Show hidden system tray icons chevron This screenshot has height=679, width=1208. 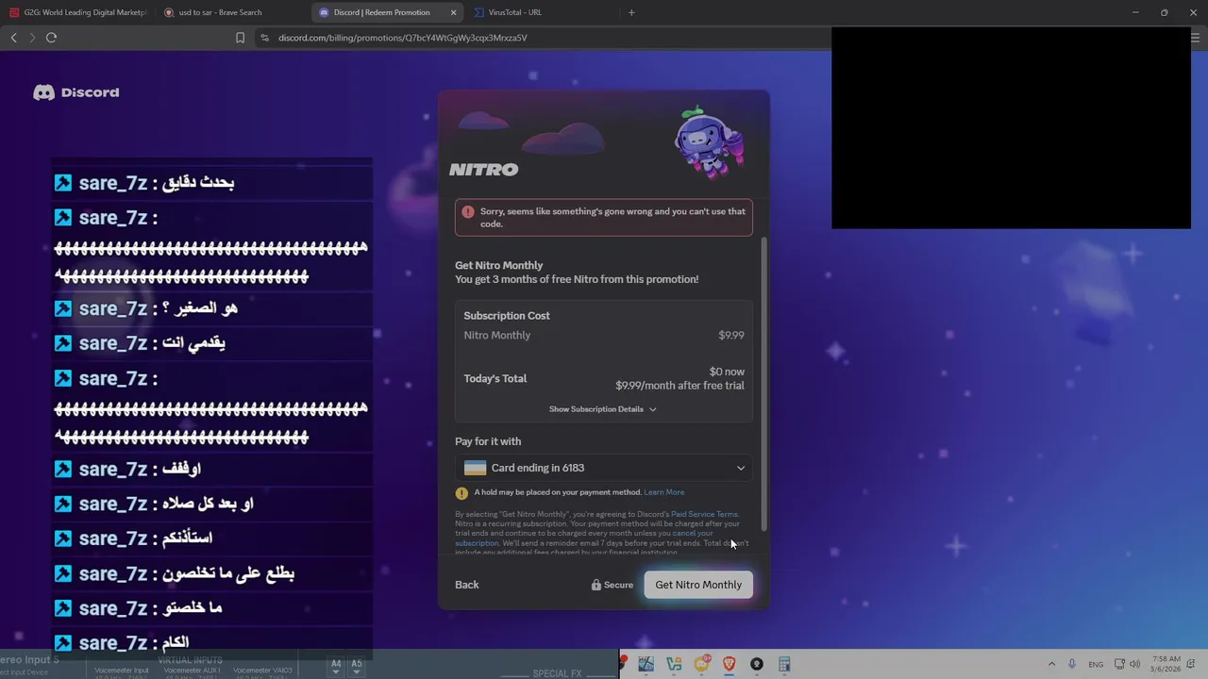pos(1051,664)
